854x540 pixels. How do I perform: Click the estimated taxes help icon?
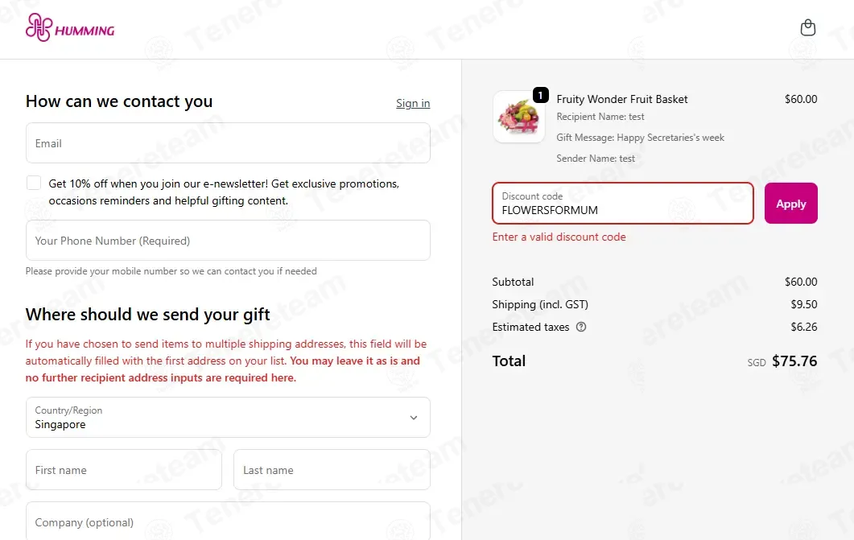coord(581,328)
